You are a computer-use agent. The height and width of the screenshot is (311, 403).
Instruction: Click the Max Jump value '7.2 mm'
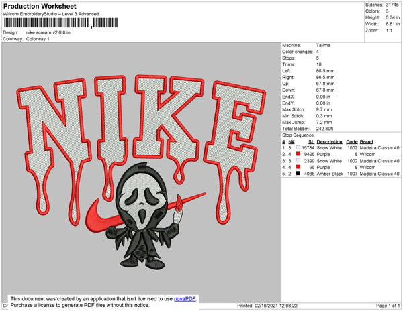click(324, 122)
